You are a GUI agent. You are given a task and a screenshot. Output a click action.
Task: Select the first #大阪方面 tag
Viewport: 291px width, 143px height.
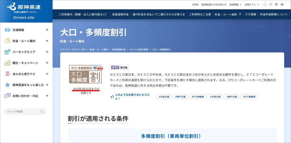coord(164,97)
